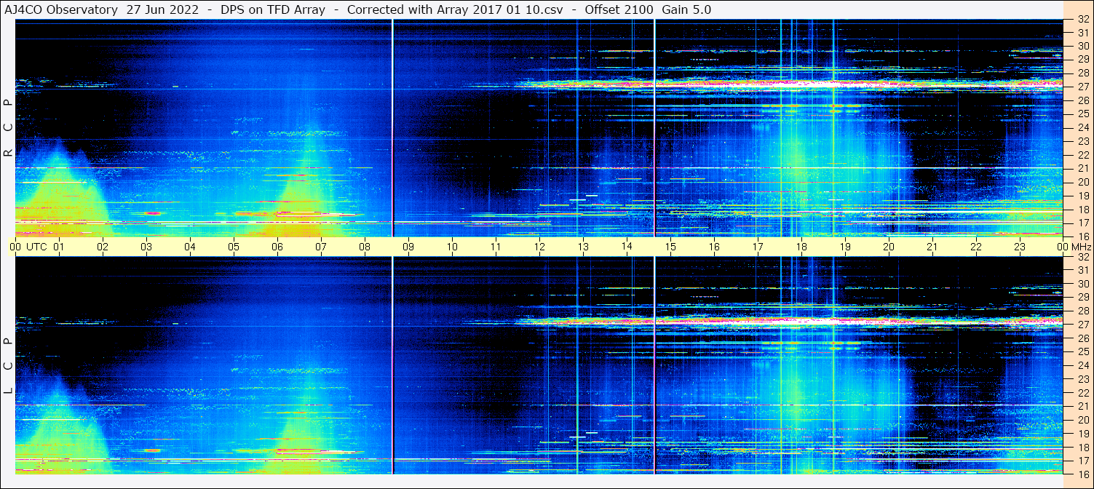The width and height of the screenshot is (1094, 489).
Task: Click the 03 hour label on time axis
Action: coord(146,247)
